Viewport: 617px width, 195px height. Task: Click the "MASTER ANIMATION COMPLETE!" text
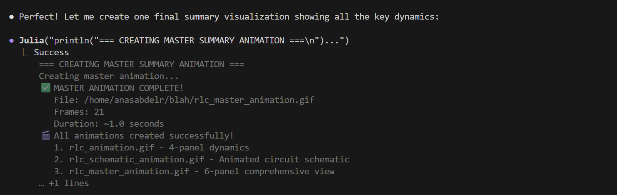pyautogui.click(x=119, y=88)
